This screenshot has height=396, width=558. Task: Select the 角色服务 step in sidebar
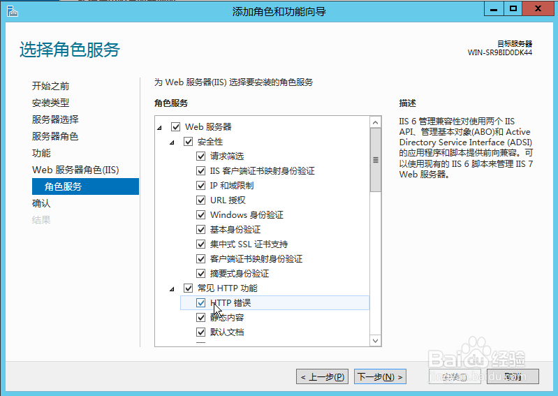click(85, 186)
